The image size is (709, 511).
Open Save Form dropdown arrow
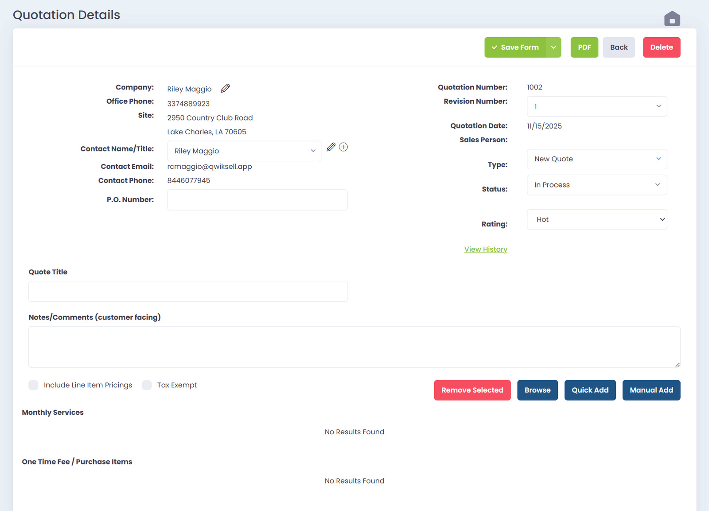pyautogui.click(x=553, y=47)
